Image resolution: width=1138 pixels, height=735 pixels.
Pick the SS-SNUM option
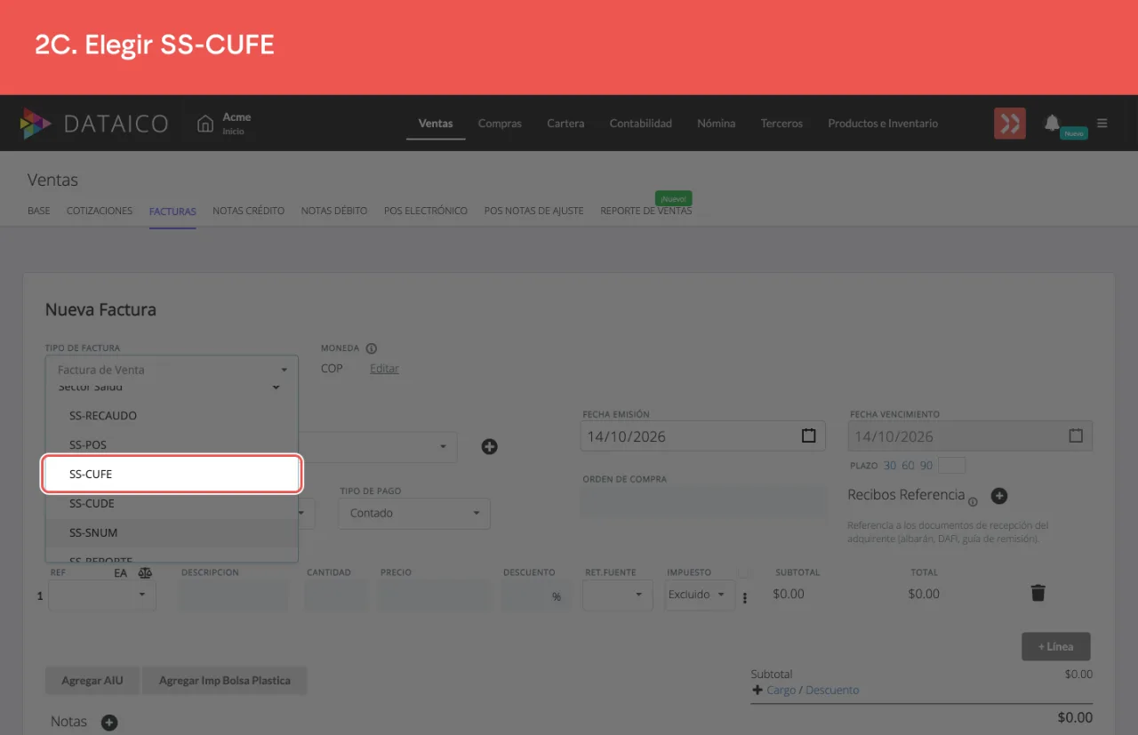click(172, 533)
